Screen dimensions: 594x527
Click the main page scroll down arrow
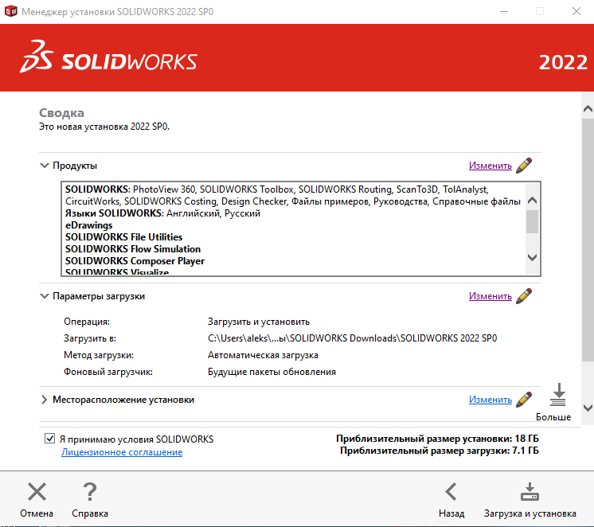[x=588, y=408]
